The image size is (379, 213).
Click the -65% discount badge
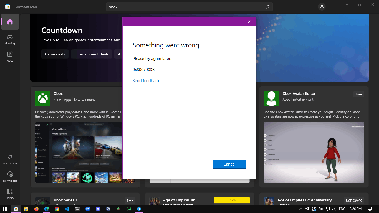pyautogui.click(x=232, y=200)
